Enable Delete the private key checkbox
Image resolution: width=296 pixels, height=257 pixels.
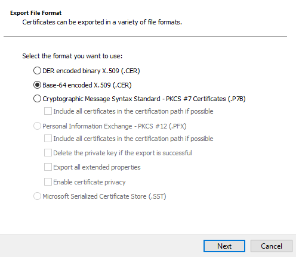pyautogui.click(x=48, y=153)
